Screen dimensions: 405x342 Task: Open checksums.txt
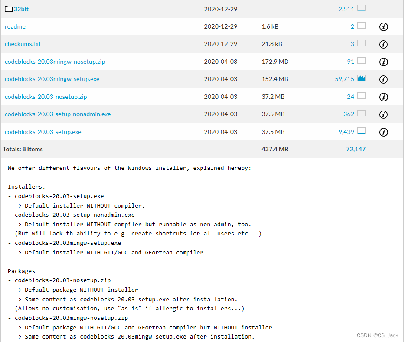coord(23,44)
